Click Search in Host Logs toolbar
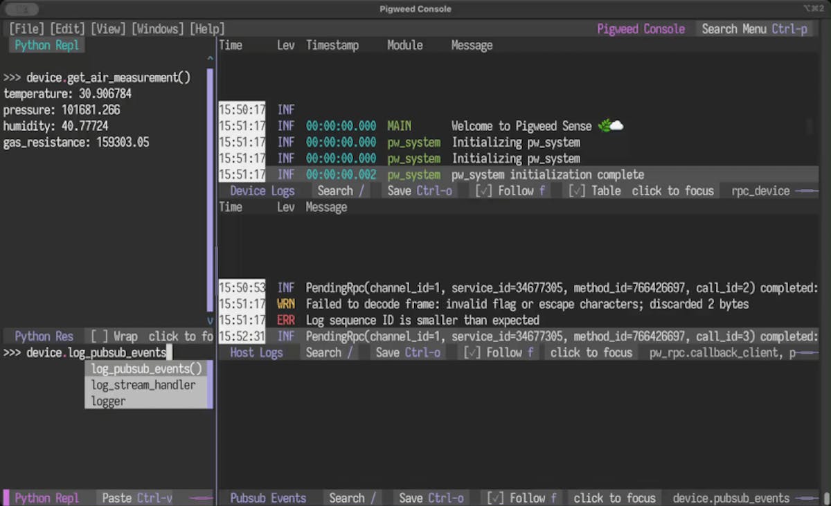Image resolution: width=831 pixels, height=506 pixels. click(x=330, y=352)
